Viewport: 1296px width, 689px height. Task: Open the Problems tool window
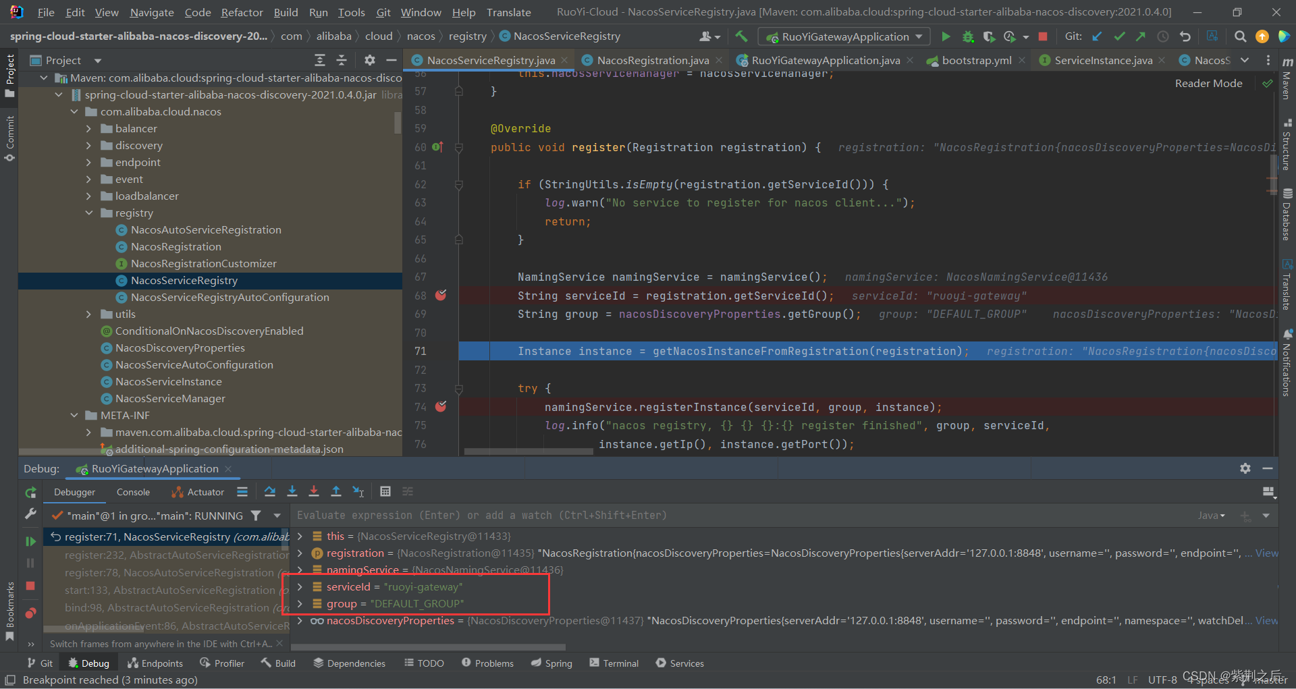click(487, 663)
